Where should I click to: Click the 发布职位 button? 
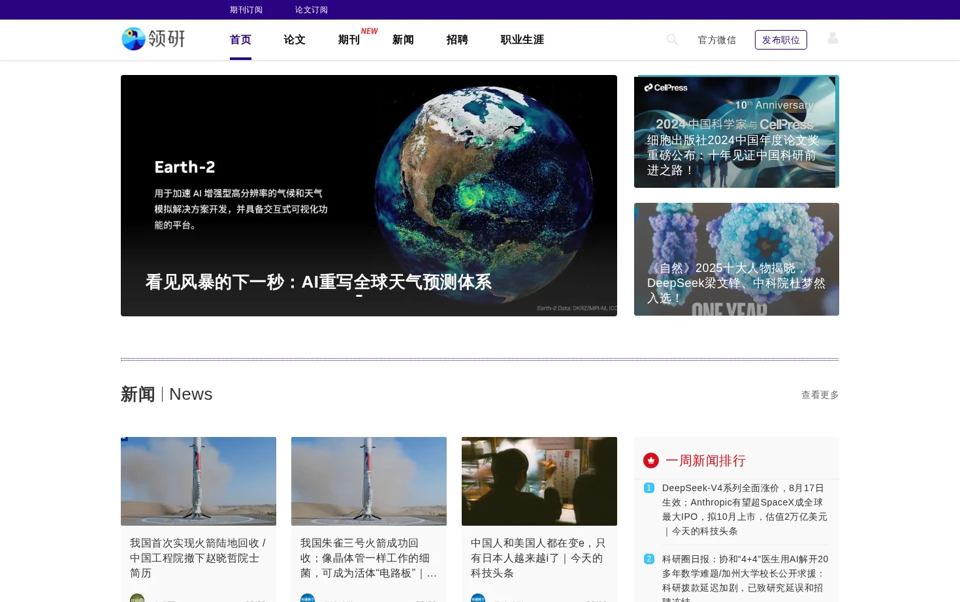click(x=781, y=40)
